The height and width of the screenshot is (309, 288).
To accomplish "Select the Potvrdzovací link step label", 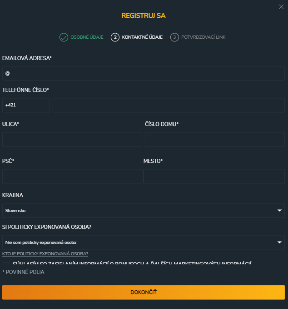I will 203,37.
